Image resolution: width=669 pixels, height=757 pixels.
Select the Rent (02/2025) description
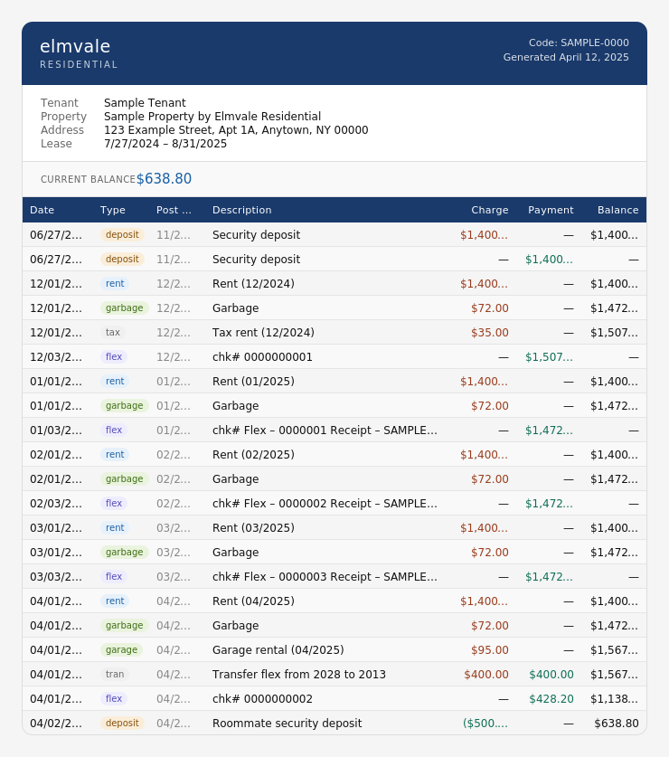(x=253, y=454)
